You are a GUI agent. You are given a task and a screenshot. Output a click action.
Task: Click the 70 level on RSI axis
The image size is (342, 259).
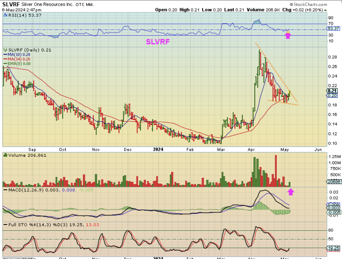pos(330,24)
